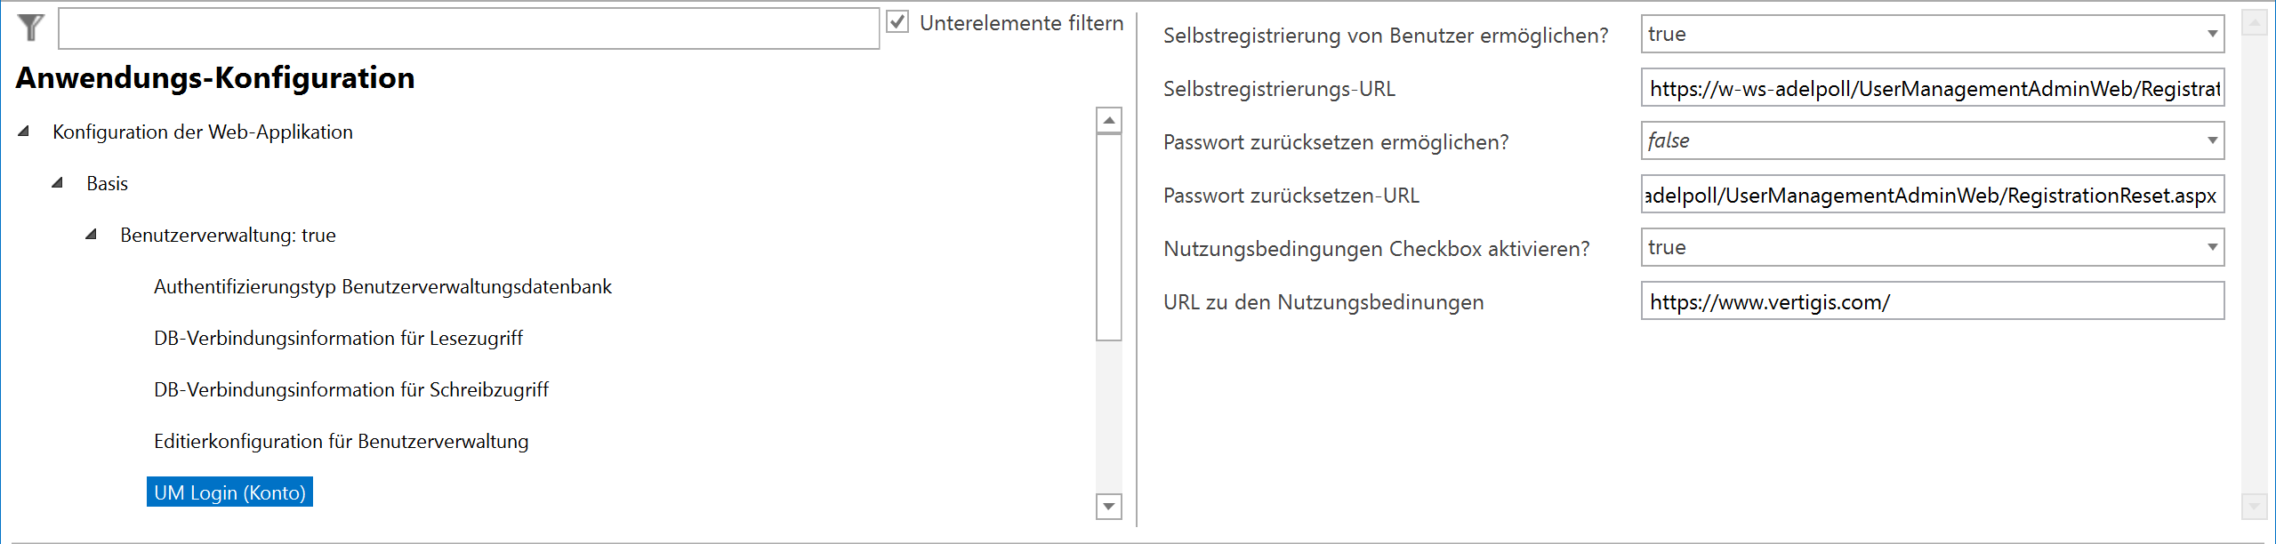The image size is (2276, 544).
Task: Open the Passwort zurücksetzen ermöglichen dropdown
Action: [2212, 140]
